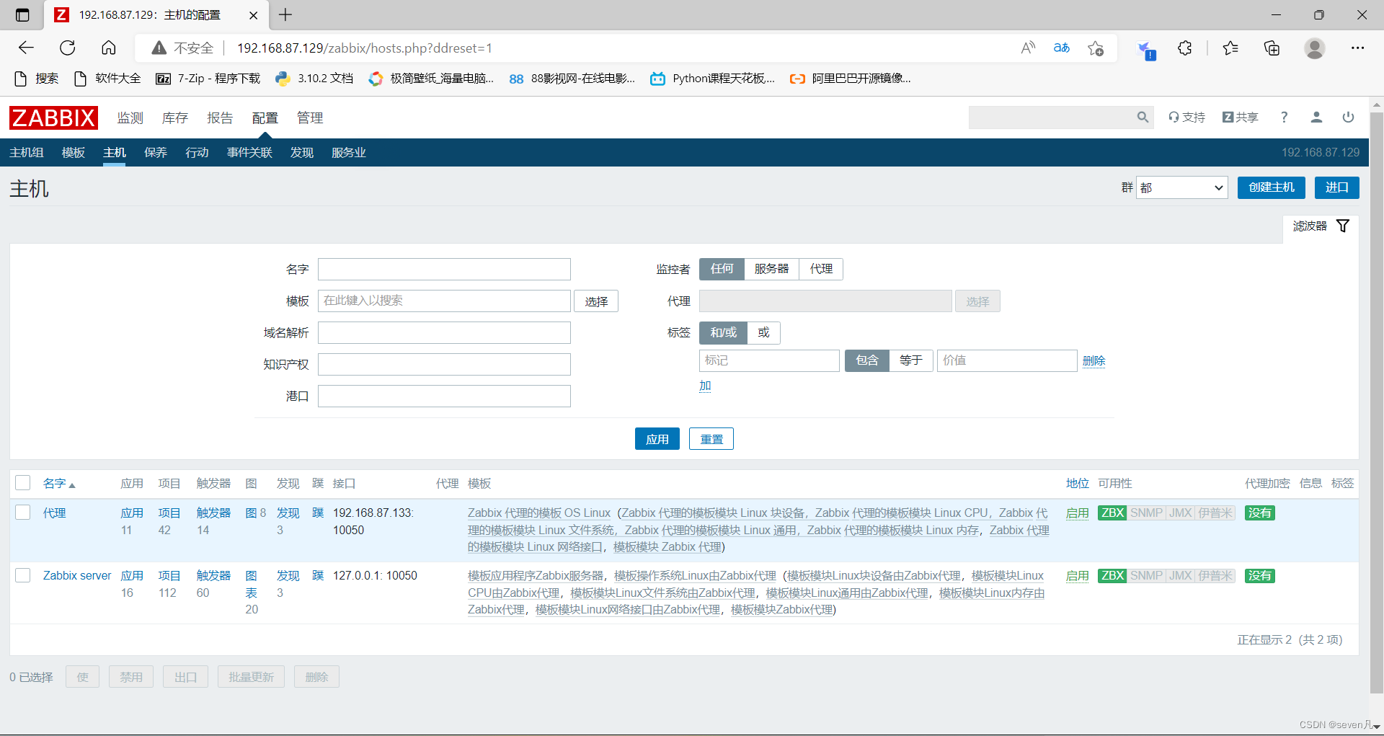Click the template 选择 button
The width and height of the screenshot is (1384, 736).
click(596, 301)
